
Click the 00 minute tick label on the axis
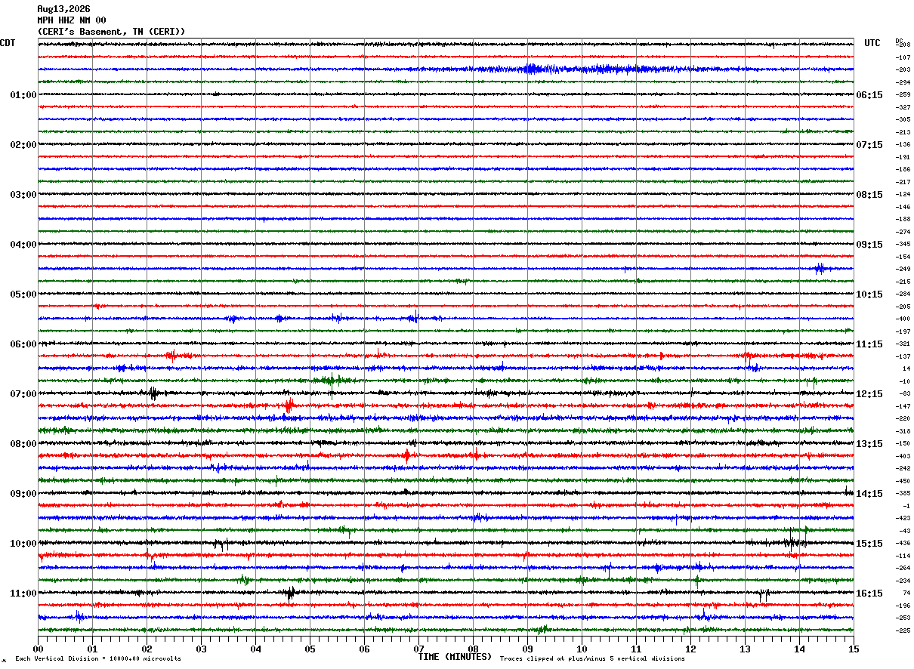pyautogui.click(x=38, y=649)
